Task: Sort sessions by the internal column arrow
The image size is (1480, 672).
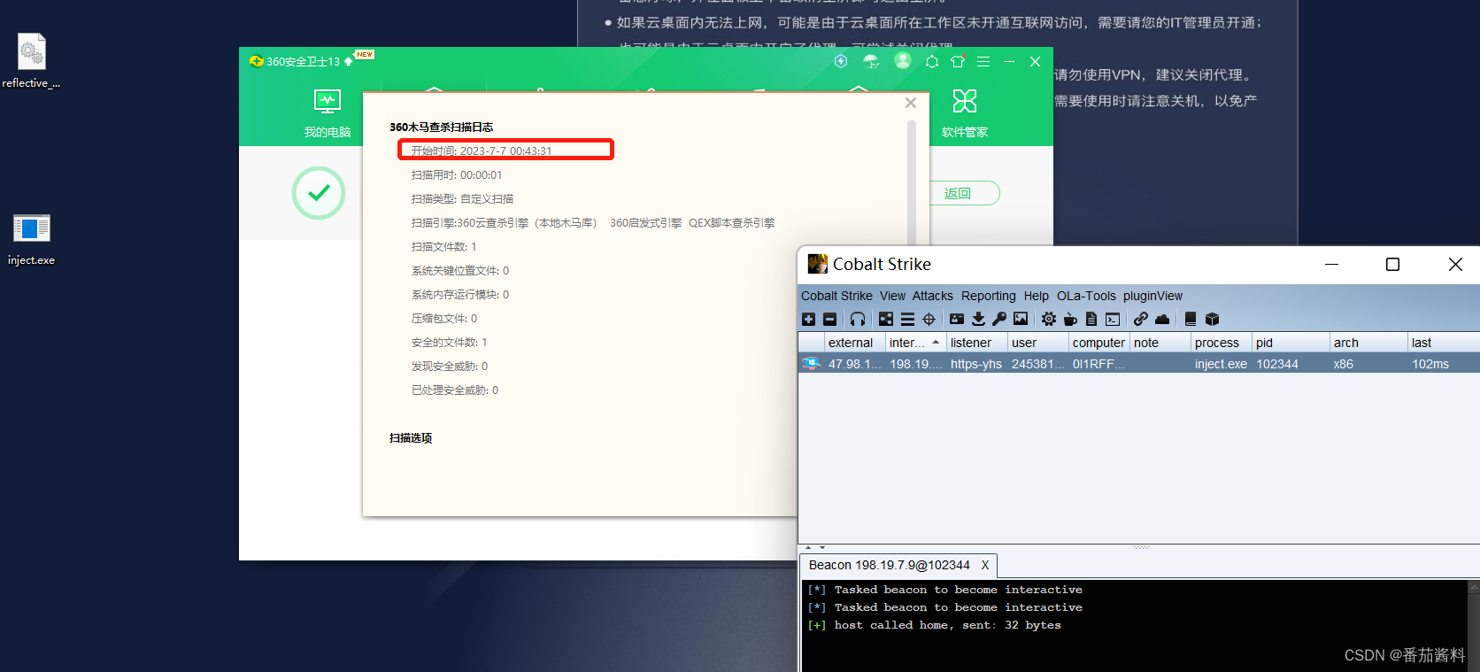Action: 936,342
